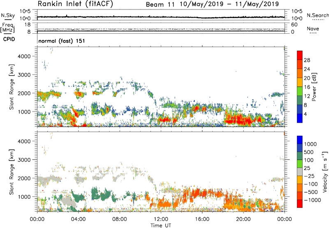Click the blue bottom segment of the power colorbar
Image resolution: width=329 pixels, height=228 pixels.
300,118
